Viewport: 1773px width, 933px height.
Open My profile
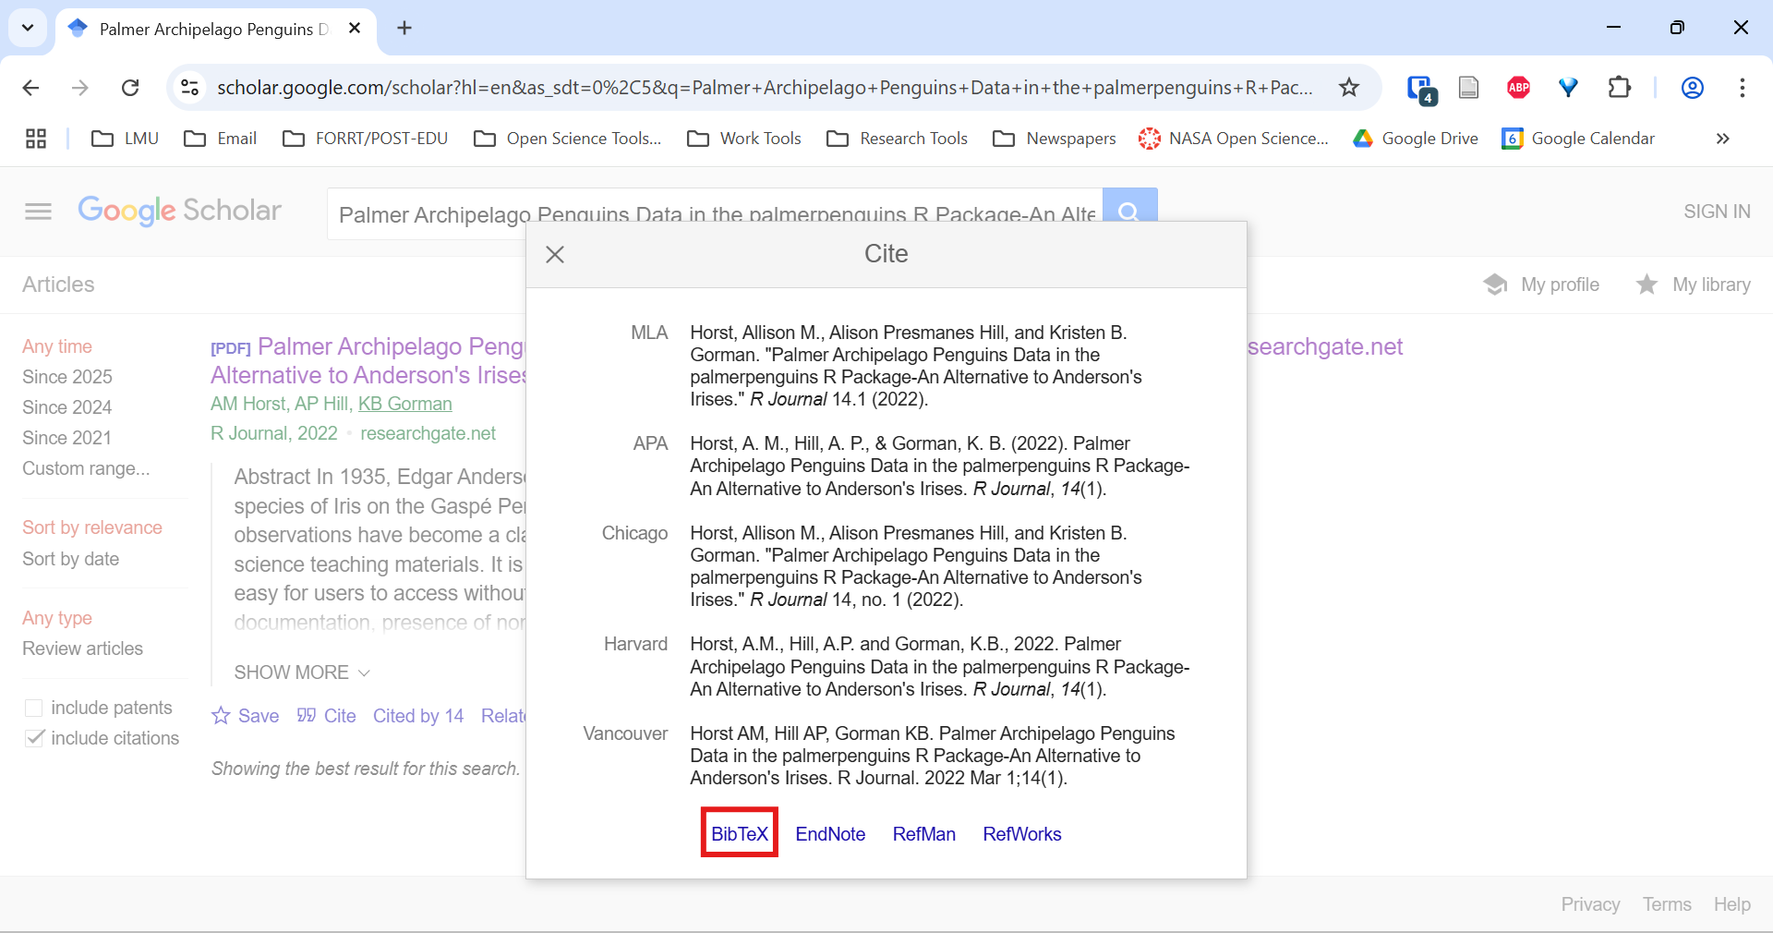click(1541, 285)
